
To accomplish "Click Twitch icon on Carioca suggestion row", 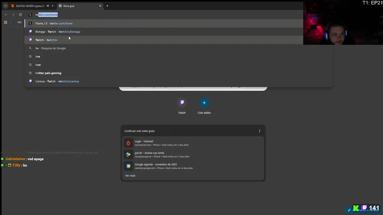I will 30,81.
